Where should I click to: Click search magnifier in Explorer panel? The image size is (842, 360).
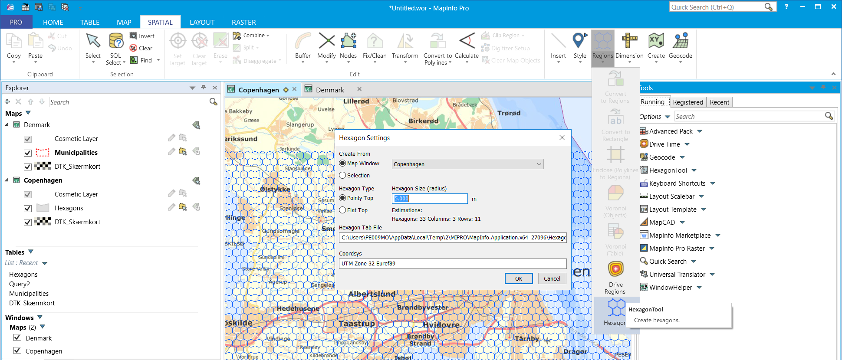(x=213, y=101)
